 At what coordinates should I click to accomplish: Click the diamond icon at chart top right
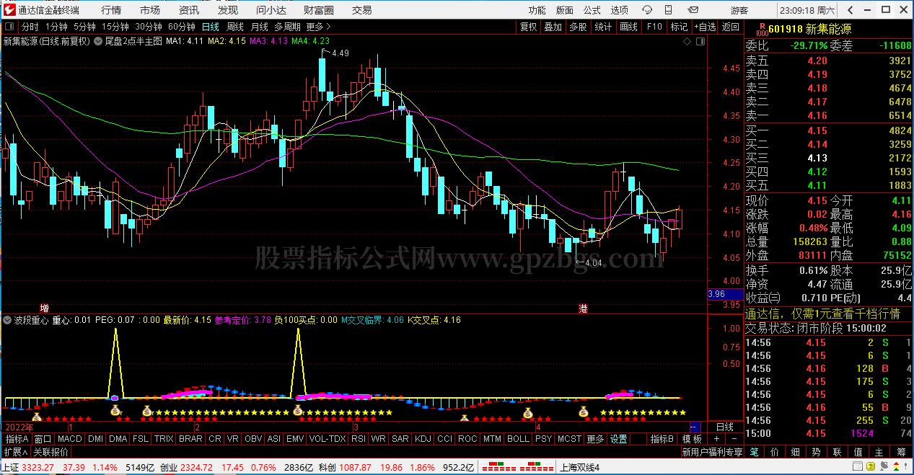pos(687,41)
